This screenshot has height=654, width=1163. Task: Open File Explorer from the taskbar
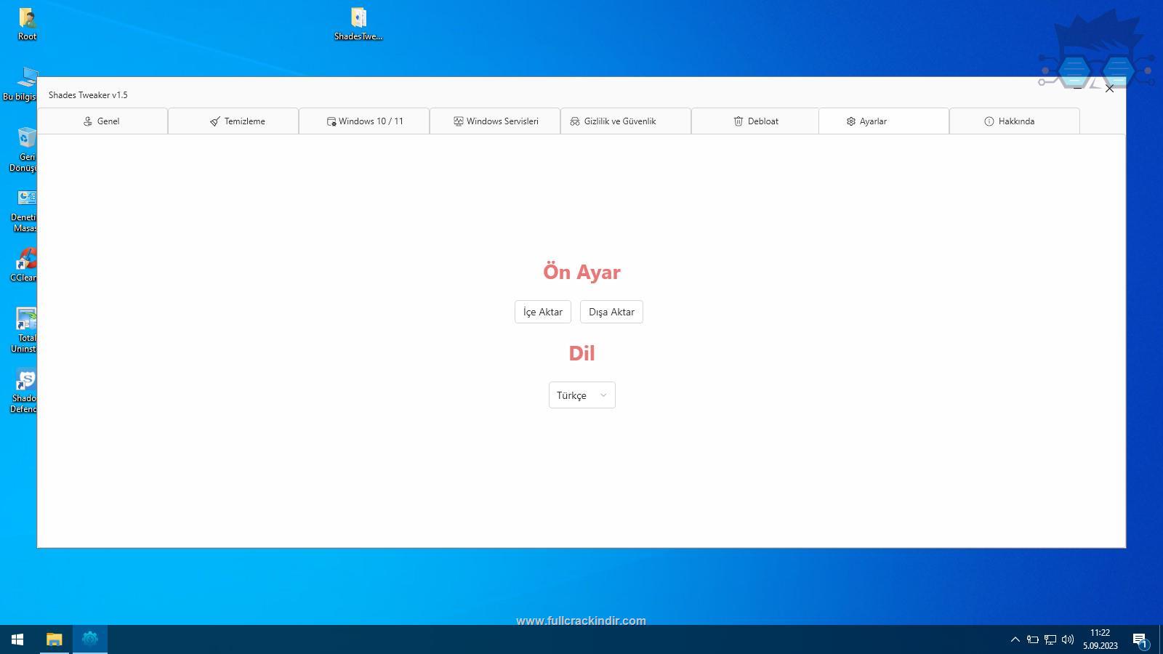(55, 639)
